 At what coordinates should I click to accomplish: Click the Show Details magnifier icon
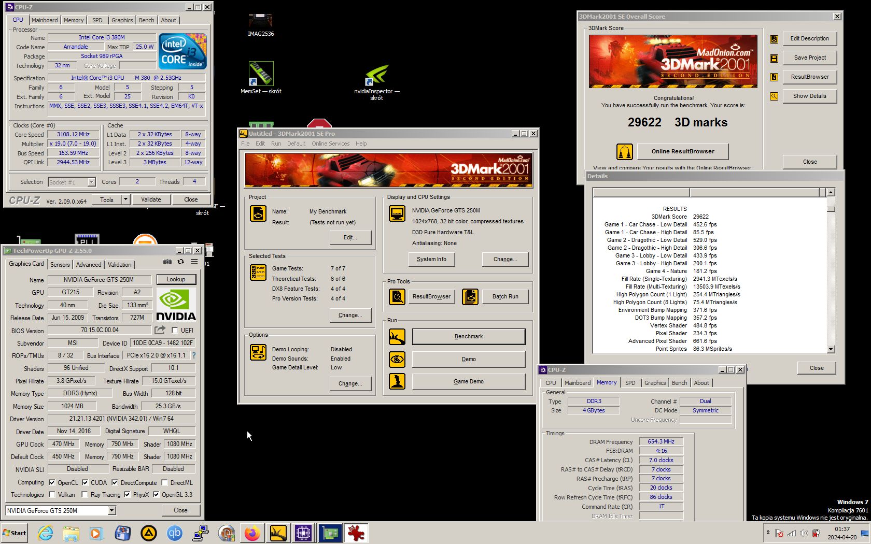click(774, 96)
